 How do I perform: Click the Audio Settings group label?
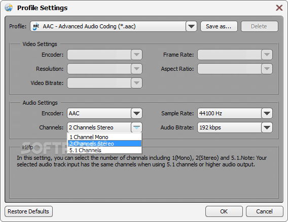(x=40, y=103)
